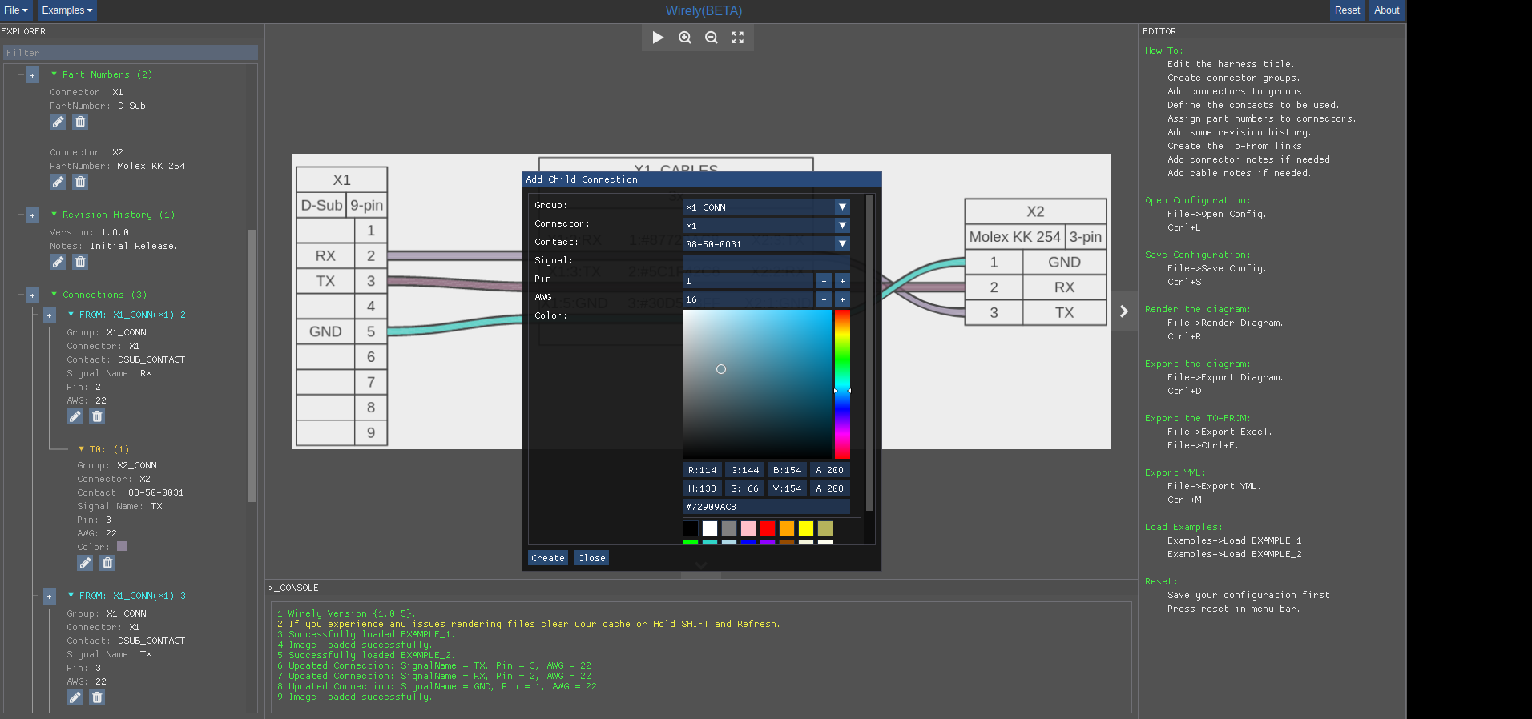Open the Examples menu
Image resolution: width=1532 pixels, height=719 pixels.
point(67,10)
